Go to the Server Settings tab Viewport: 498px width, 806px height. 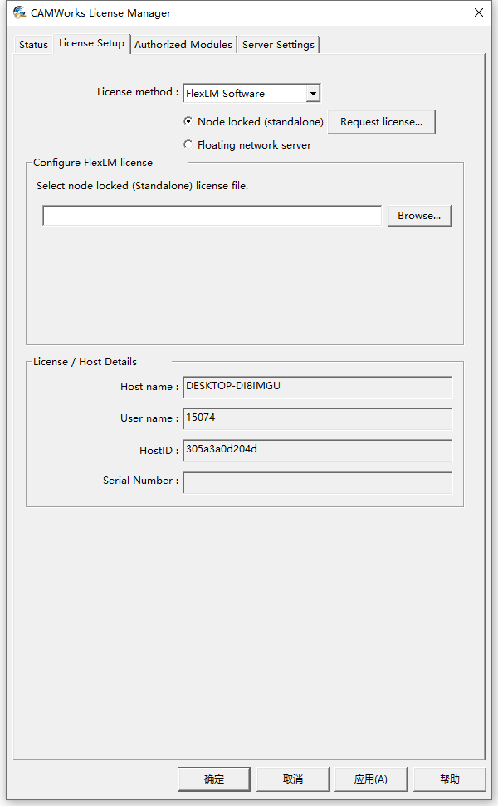[278, 45]
